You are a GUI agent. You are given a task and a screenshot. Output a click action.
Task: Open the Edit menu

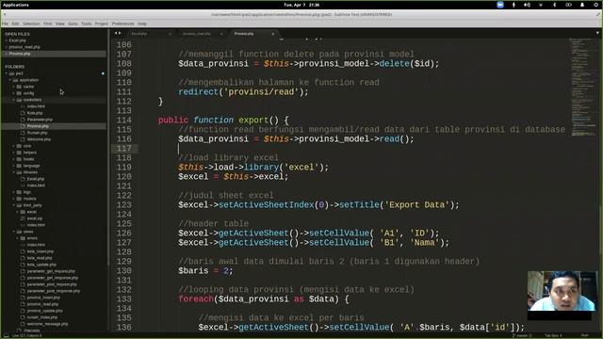pos(15,24)
